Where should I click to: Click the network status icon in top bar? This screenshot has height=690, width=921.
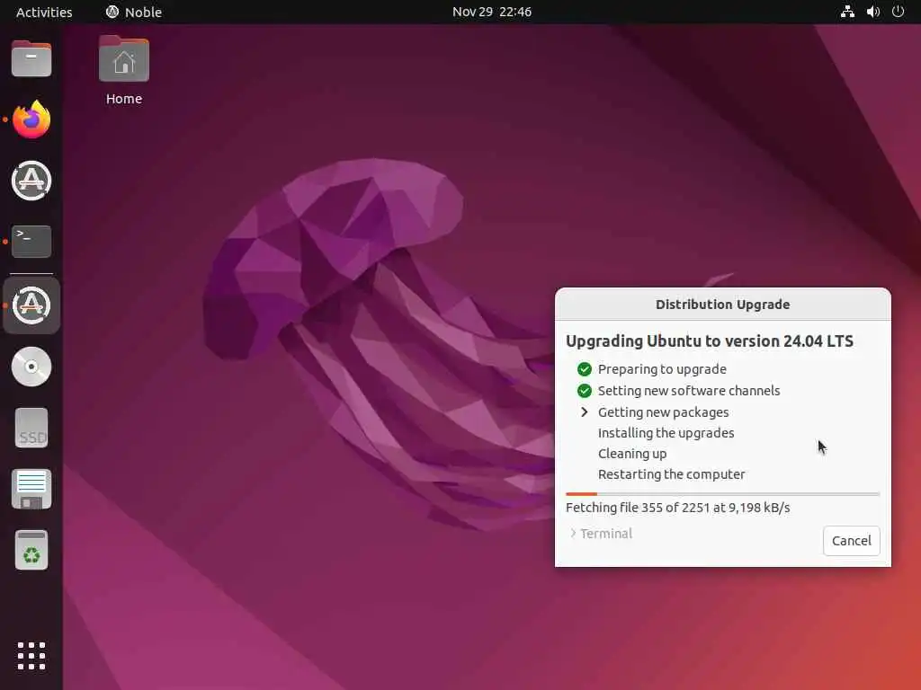coord(847,12)
